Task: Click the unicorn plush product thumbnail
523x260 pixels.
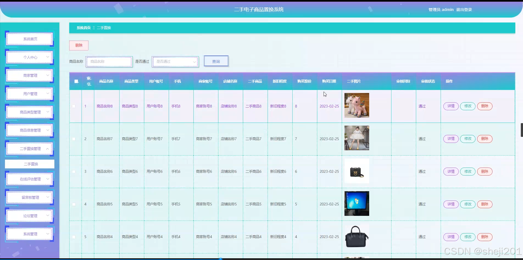Action: pyautogui.click(x=356, y=105)
